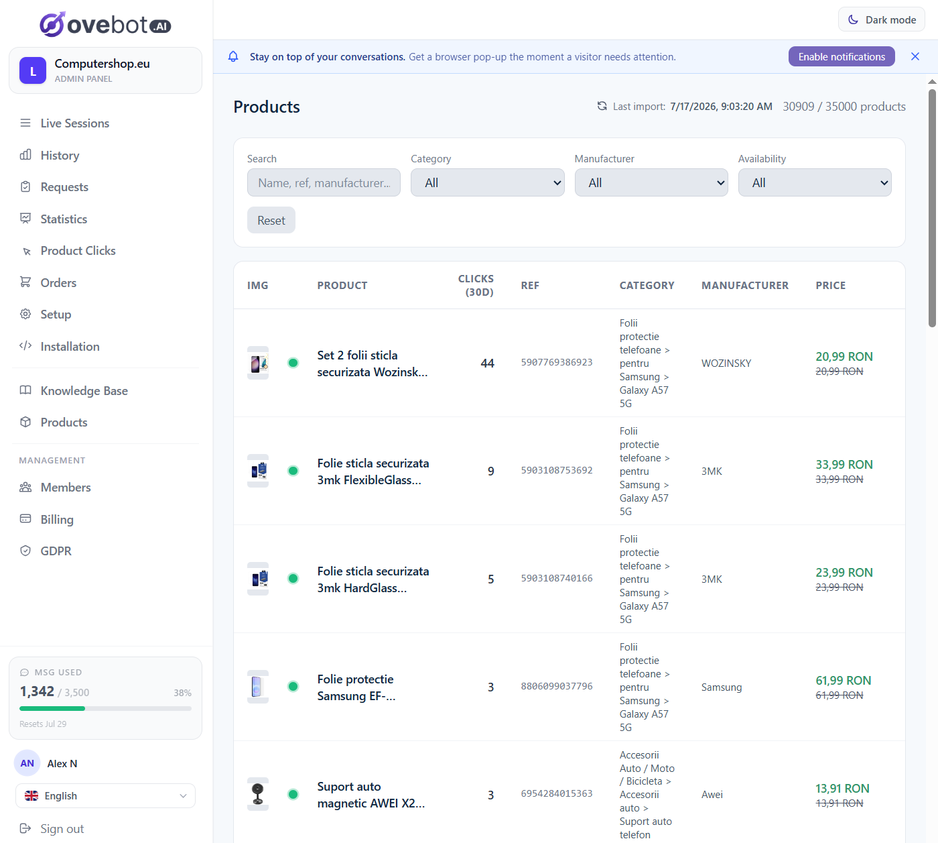Click the 3mk HardGlass product thumbnail
Screen dimensions: 938x843
point(258,579)
